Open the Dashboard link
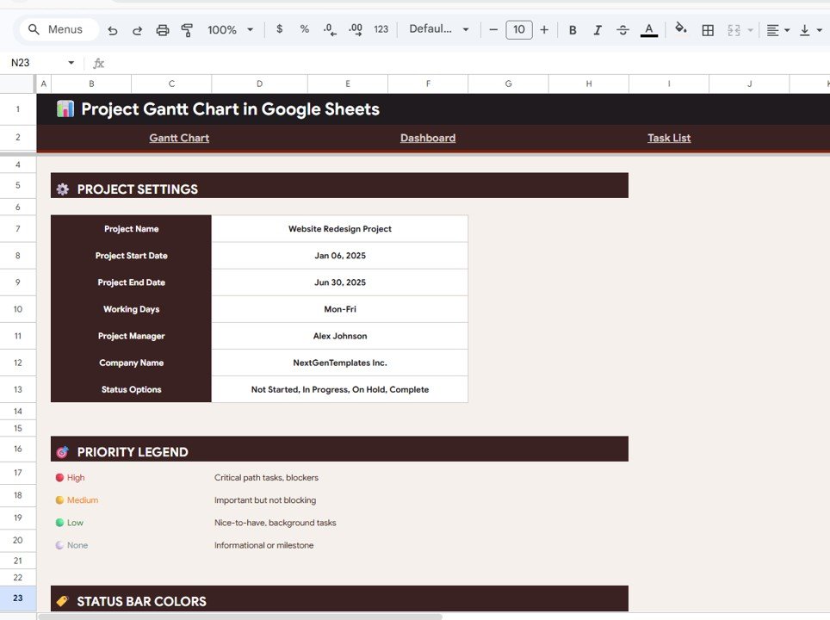The height and width of the screenshot is (620, 830). [x=428, y=138]
